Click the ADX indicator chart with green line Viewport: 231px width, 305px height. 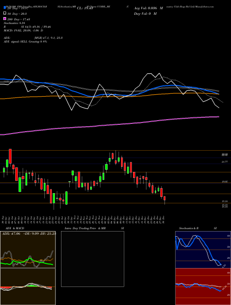click(x=28, y=250)
